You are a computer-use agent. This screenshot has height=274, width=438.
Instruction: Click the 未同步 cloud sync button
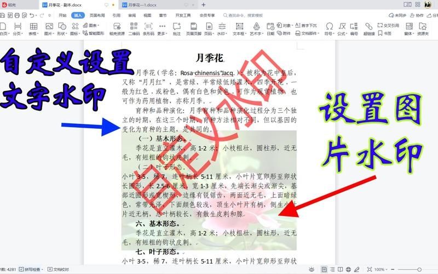397,15
